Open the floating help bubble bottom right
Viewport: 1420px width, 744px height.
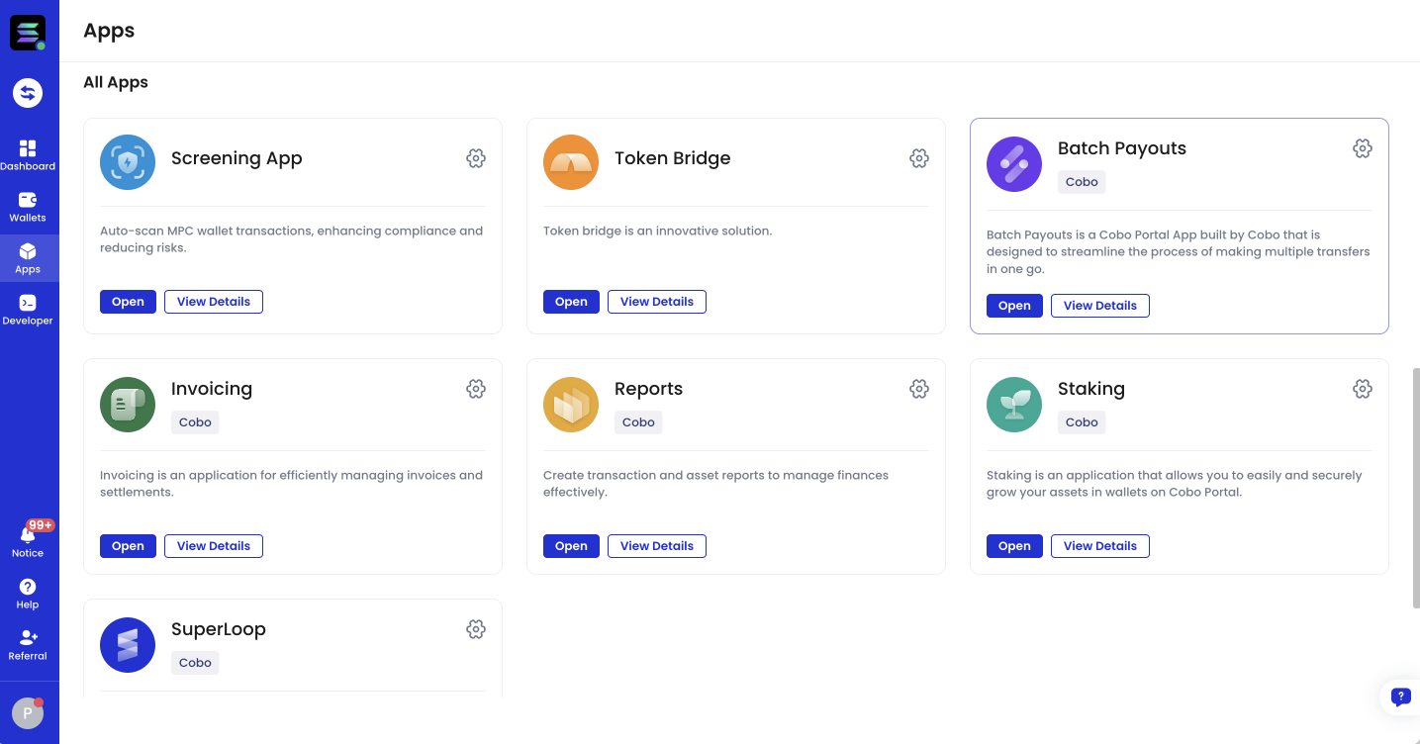pyautogui.click(x=1400, y=697)
